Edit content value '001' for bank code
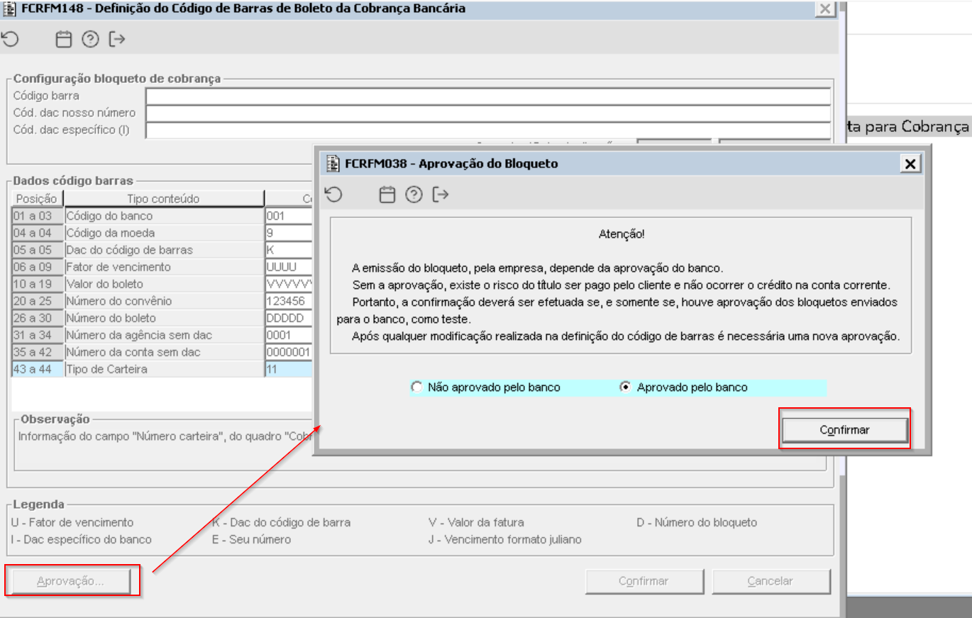 click(289, 216)
